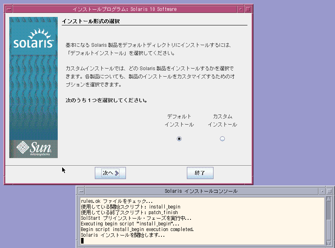
Task: Click the Solaris sunburst logo
Action: (33, 38)
